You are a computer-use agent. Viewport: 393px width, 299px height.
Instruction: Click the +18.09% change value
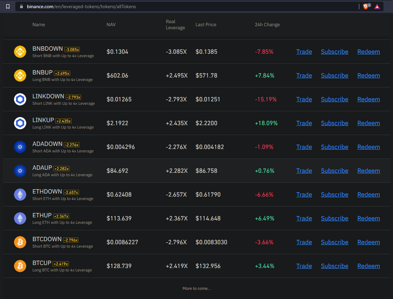point(266,123)
